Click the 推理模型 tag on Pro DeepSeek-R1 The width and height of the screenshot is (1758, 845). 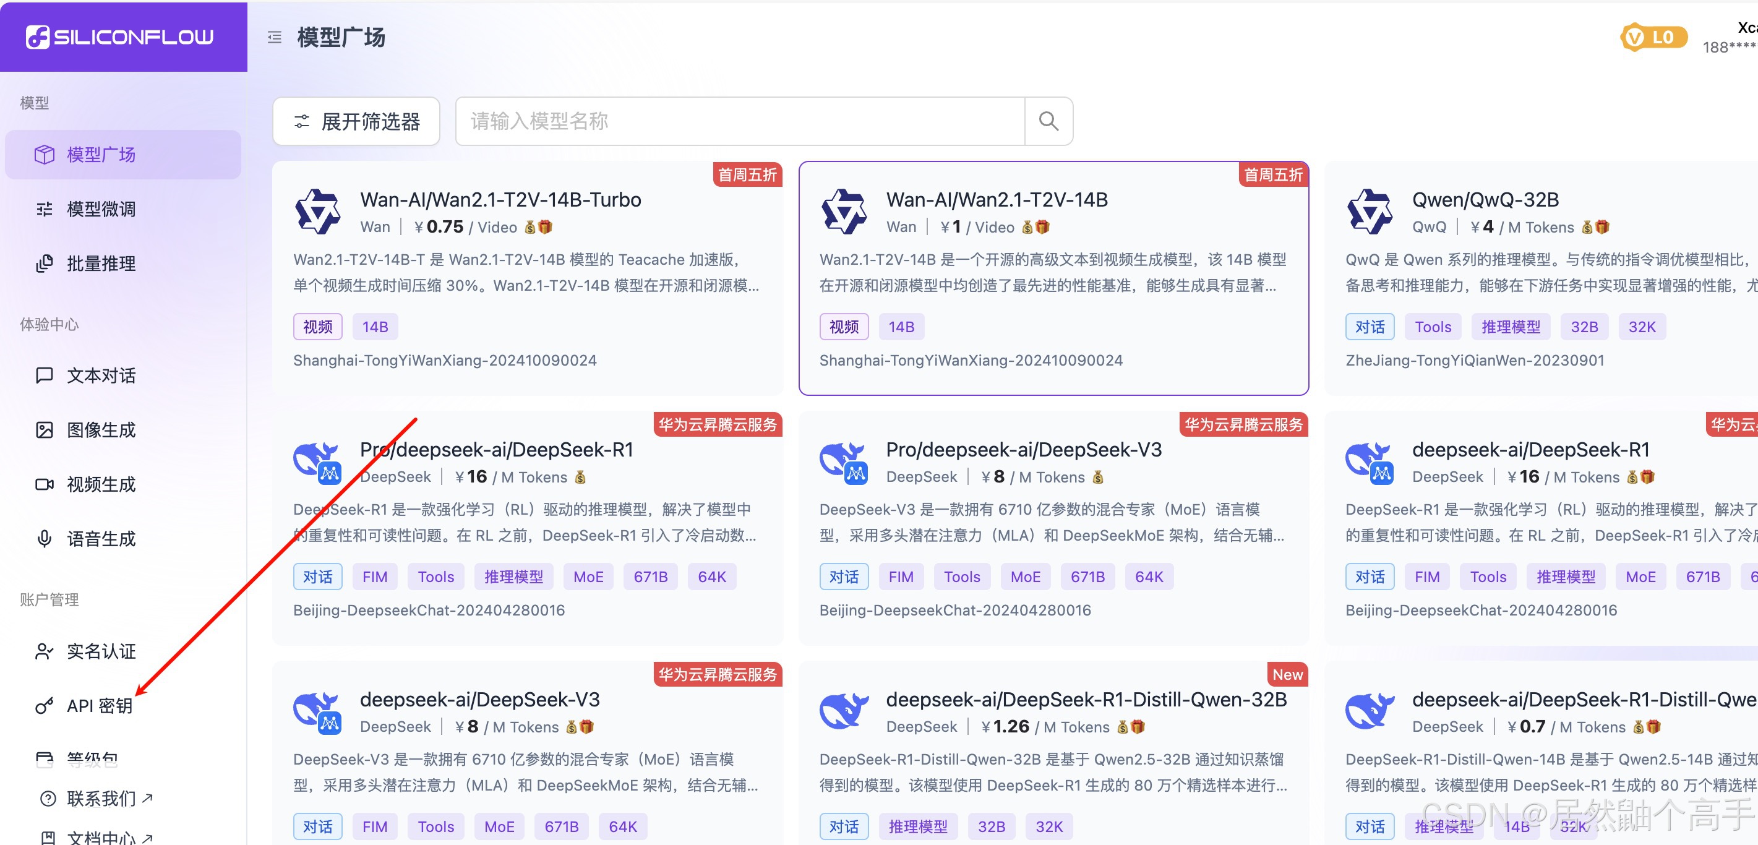coord(513,577)
